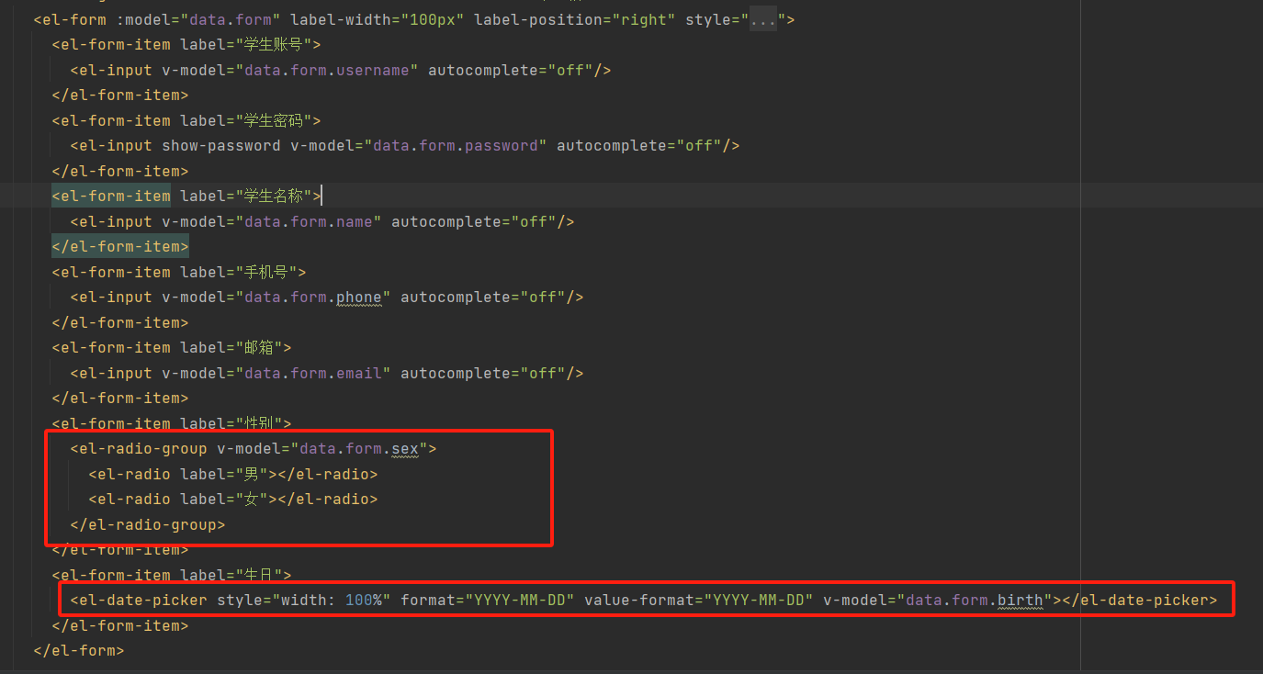Click the :model="data.form" attribute
This screenshot has height=674, width=1263.
[198, 19]
